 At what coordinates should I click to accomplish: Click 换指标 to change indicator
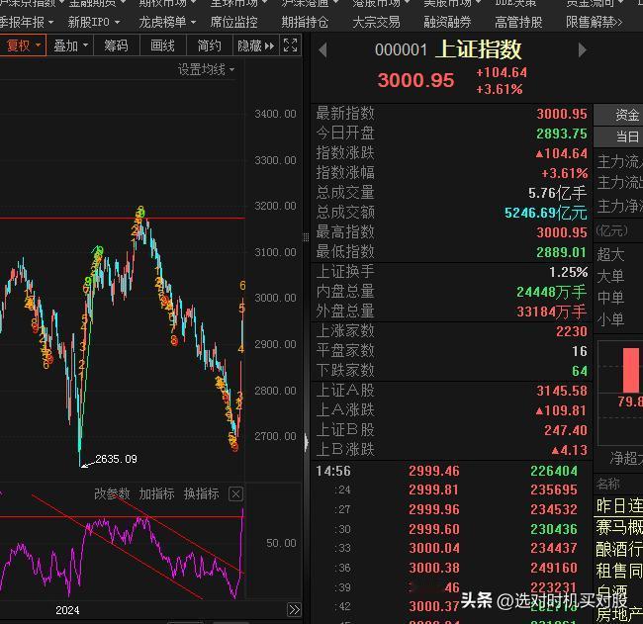[202, 493]
